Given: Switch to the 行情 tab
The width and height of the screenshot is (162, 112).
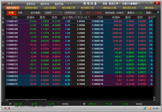Looking at the screenshot, I should pyautogui.click(x=11, y=13).
